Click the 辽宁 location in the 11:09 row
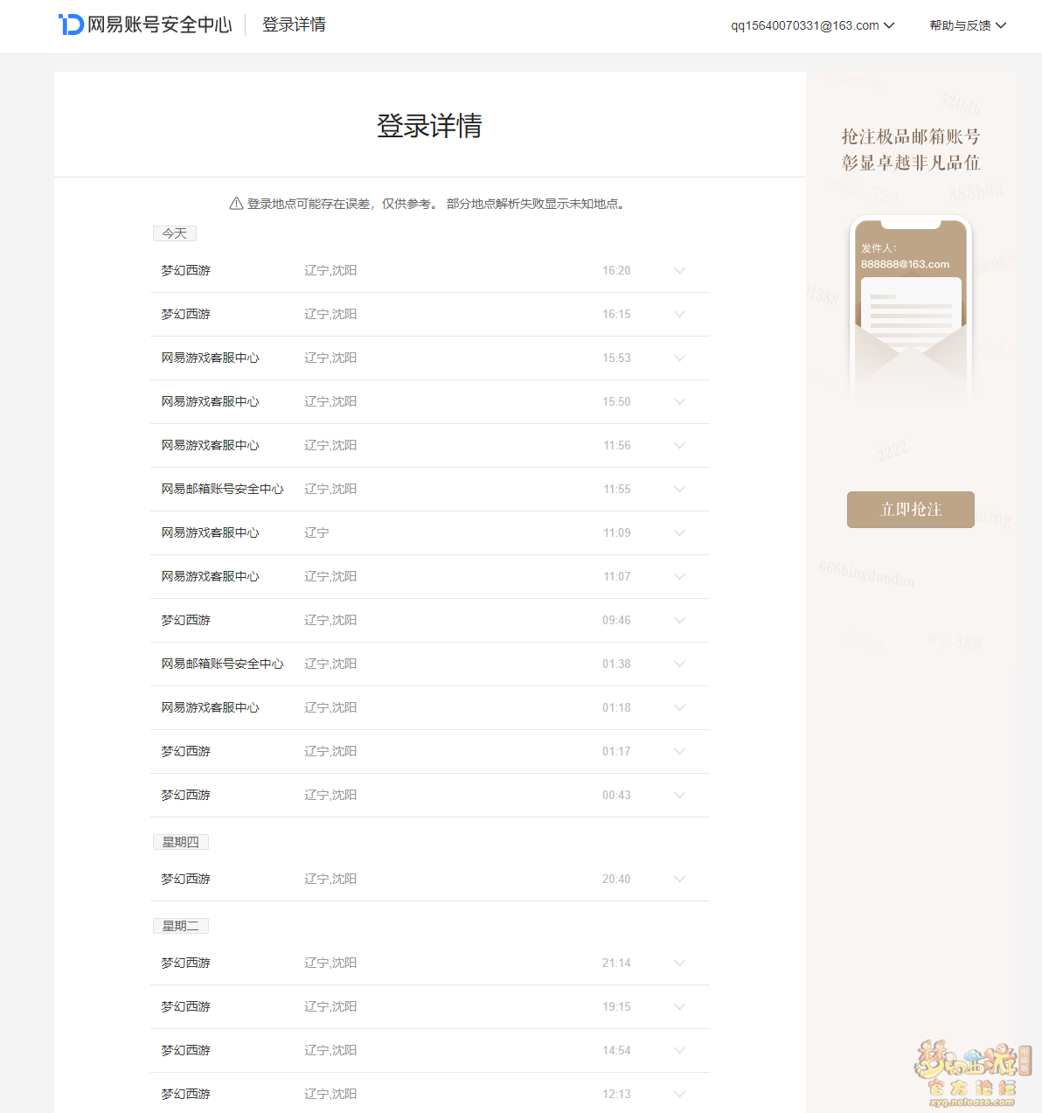 pyautogui.click(x=316, y=533)
